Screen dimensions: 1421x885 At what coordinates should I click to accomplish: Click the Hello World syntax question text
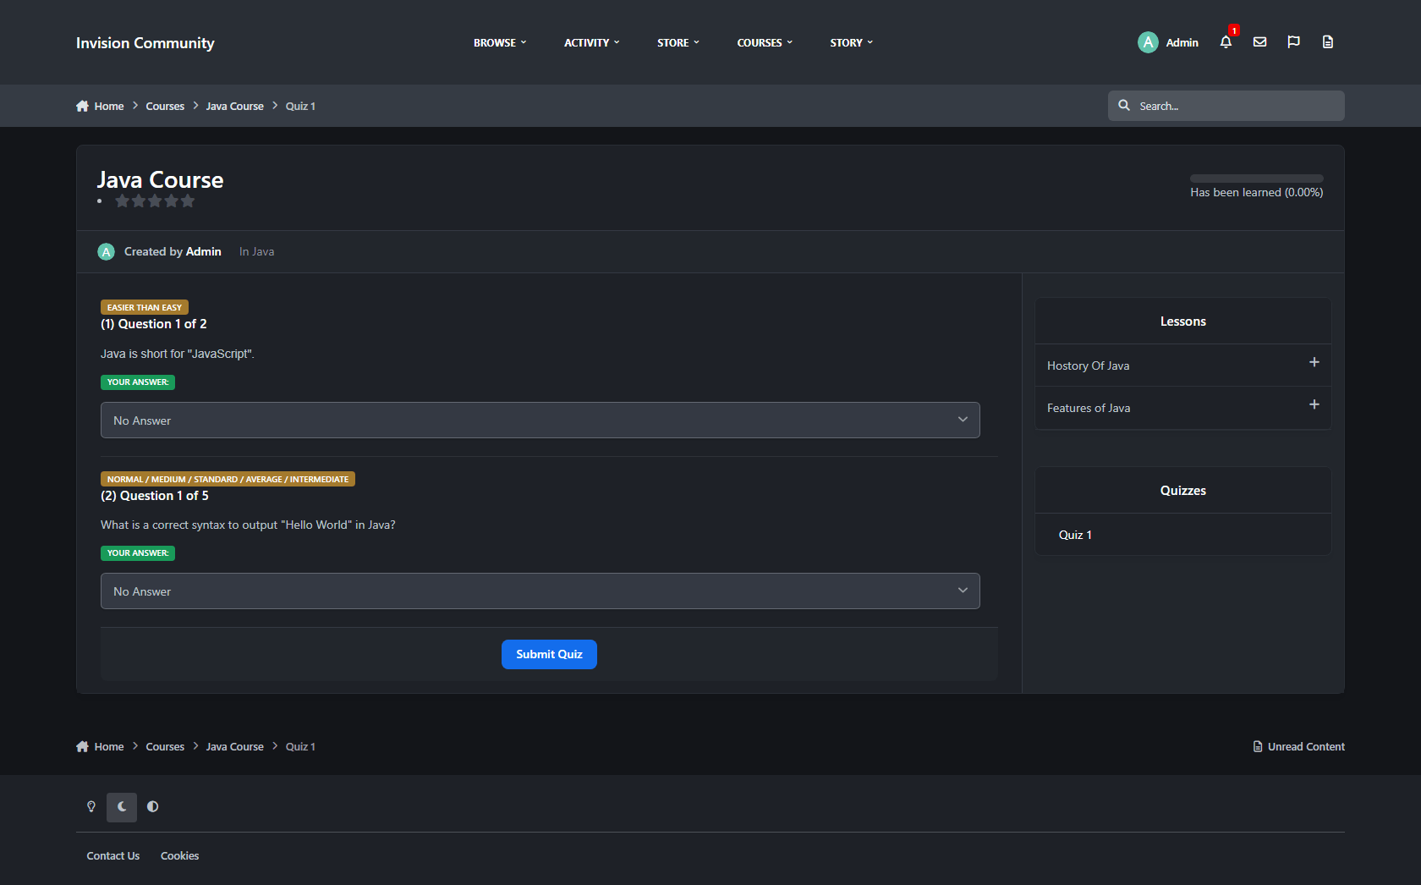point(248,525)
